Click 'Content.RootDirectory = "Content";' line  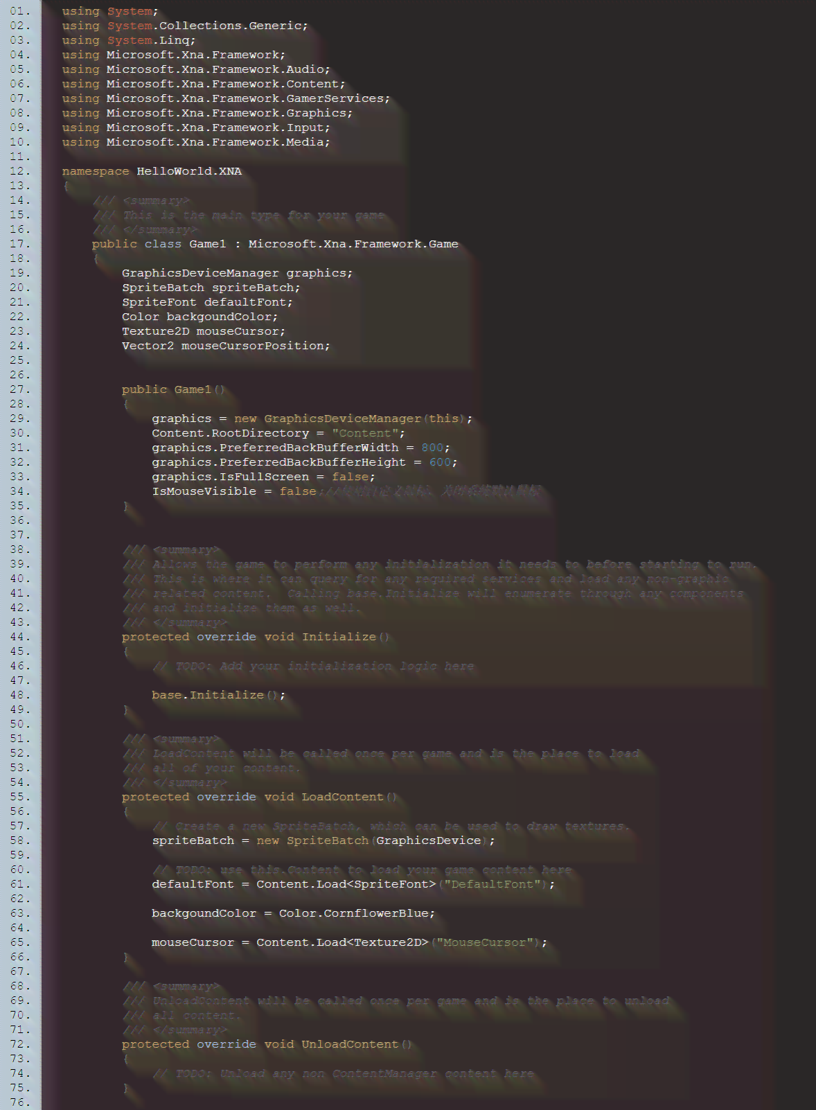pyautogui.click(x=278, y=433)
